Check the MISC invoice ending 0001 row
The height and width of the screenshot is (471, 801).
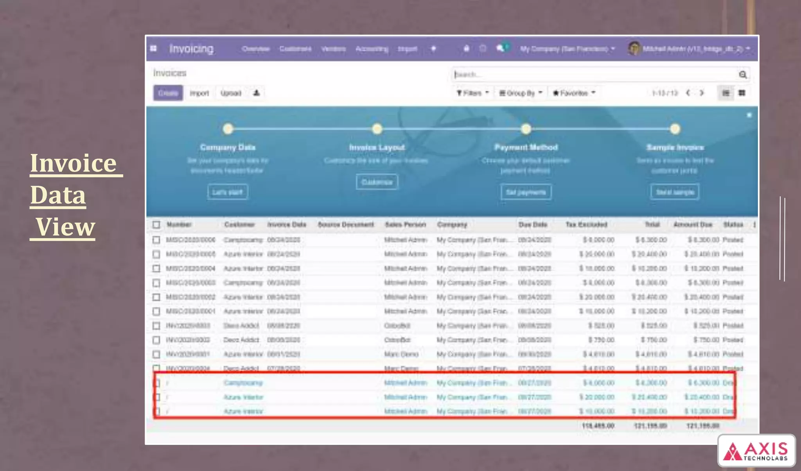tap(156, 311)
